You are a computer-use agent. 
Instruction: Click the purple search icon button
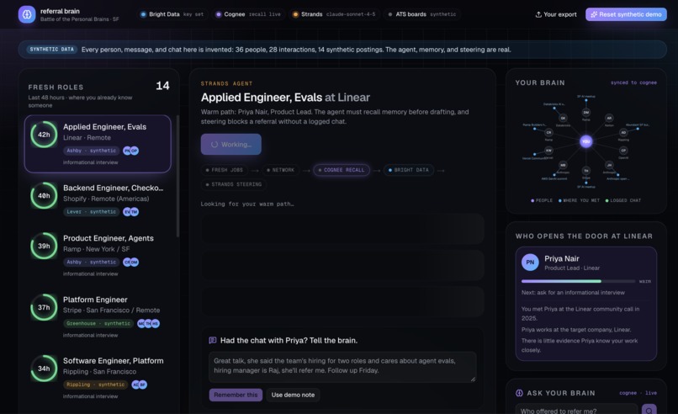(x=649, y=409)
